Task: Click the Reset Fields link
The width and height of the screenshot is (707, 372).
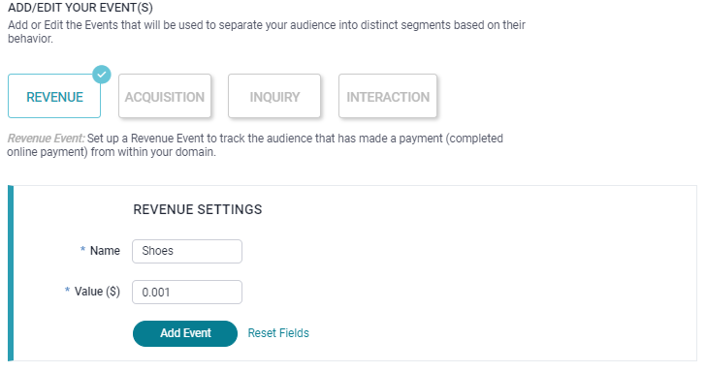Action: coord(278,333)
